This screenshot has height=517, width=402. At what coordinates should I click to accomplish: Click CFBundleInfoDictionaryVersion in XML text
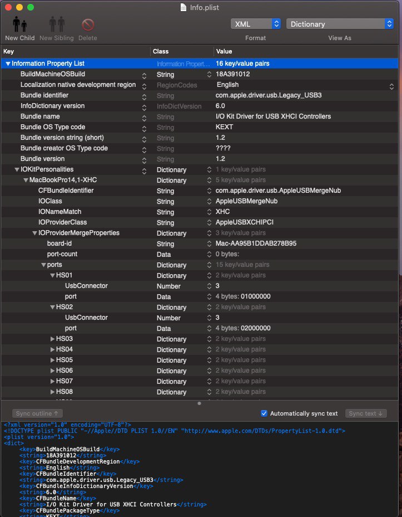[85, 486]
